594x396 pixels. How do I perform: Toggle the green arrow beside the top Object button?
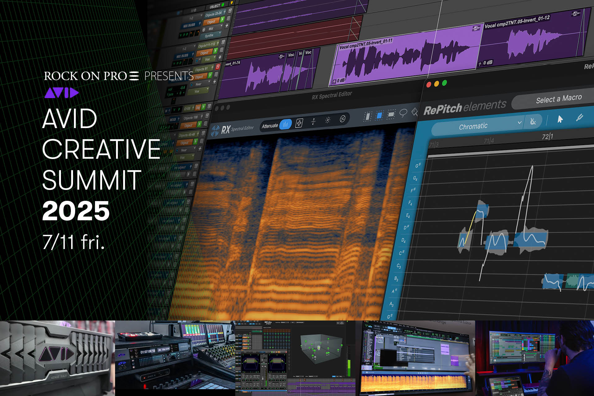click(222, 19)
